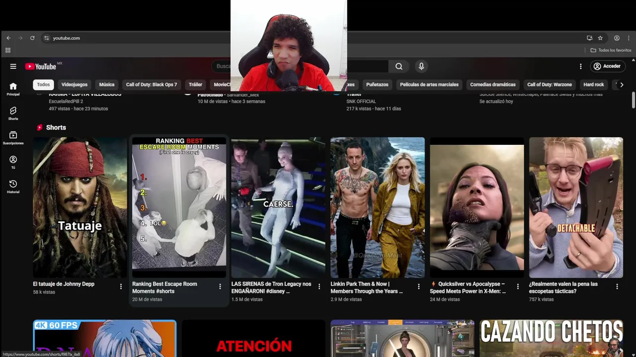Open options for El tatuaje de Johnny Depp

(x=121, y=287)
